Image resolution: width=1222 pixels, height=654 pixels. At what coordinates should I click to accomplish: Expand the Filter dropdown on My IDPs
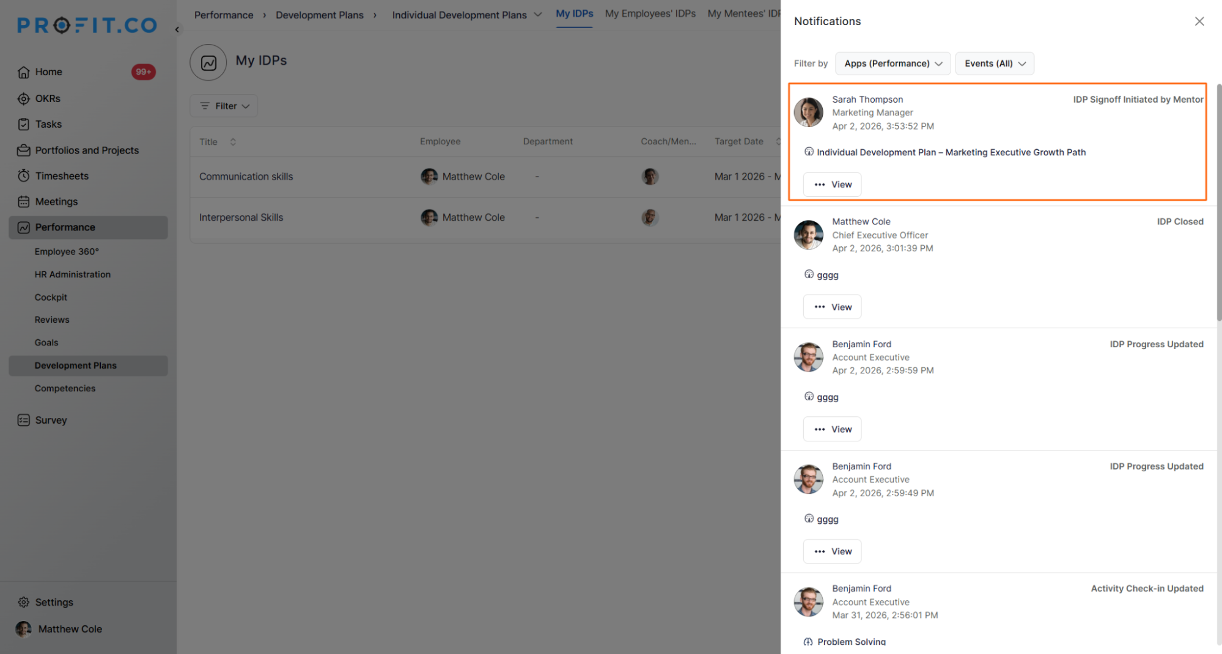click(x=224, y=106)
